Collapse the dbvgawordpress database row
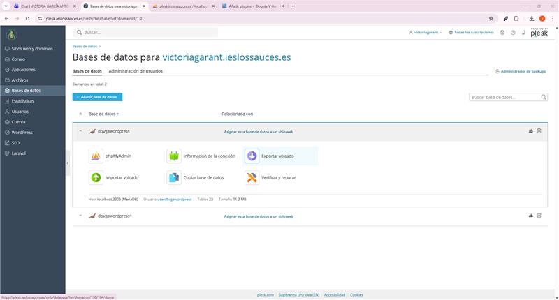This screenshot has height=300, width=559. click(80, 130)
